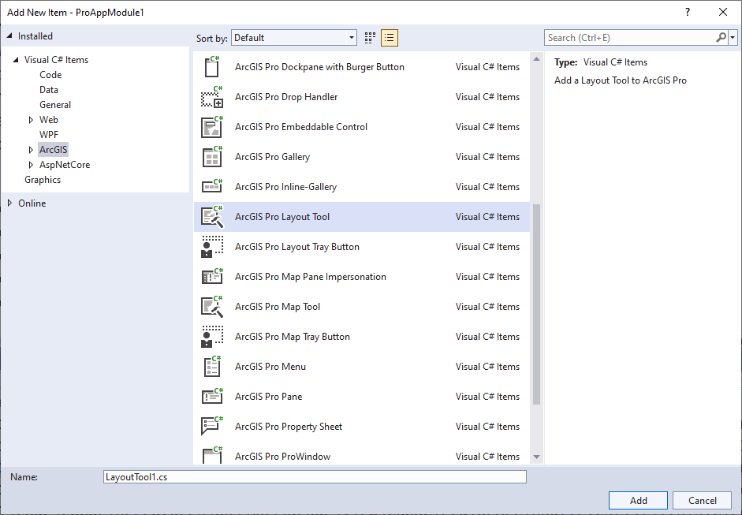Image resolution: width=742 pixels, height=515 pixels.
Task: Switch to list view layout
Action: coord(389,37)
